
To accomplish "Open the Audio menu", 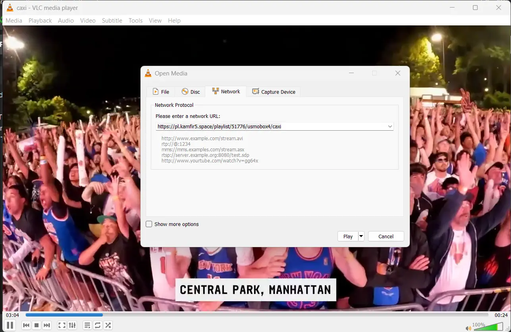I will 66,20.
